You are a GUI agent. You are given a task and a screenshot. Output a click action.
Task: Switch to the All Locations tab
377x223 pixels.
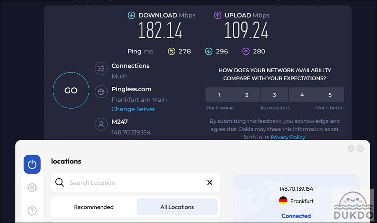point(177,207)
